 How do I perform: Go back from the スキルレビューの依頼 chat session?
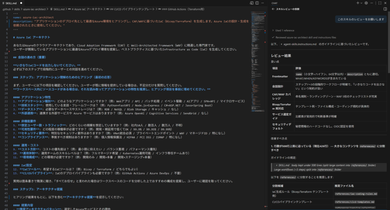pos(272,9)
